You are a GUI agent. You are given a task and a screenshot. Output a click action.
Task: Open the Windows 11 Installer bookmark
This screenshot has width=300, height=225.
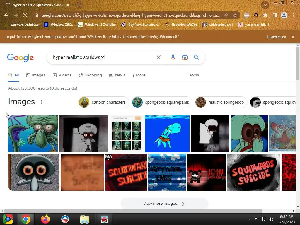[x=97, y=25]
